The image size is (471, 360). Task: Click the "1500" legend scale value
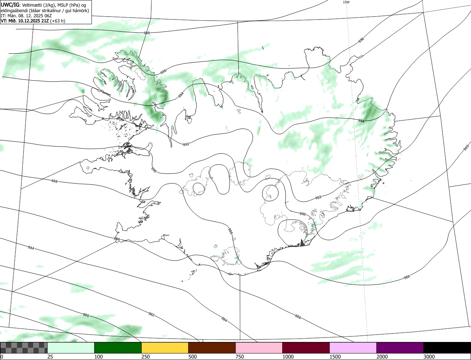[335, 357]
